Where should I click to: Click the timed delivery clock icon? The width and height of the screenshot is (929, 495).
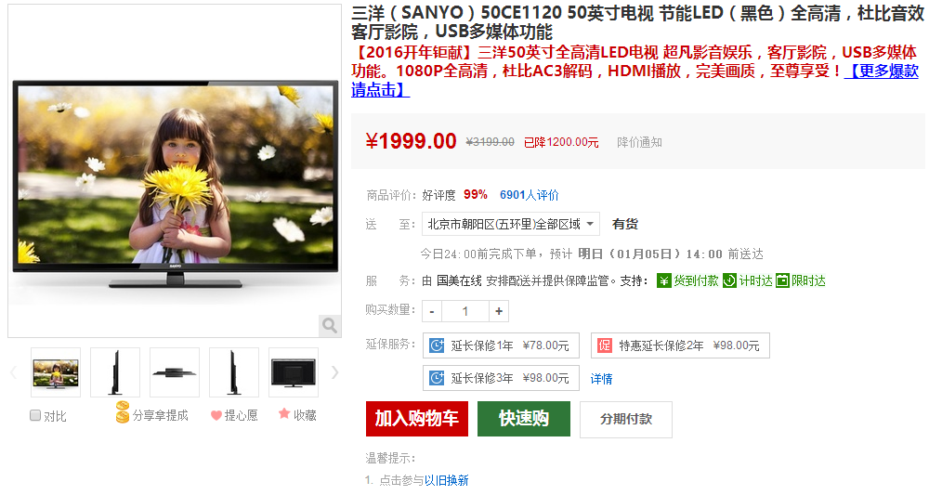[729, 280]
